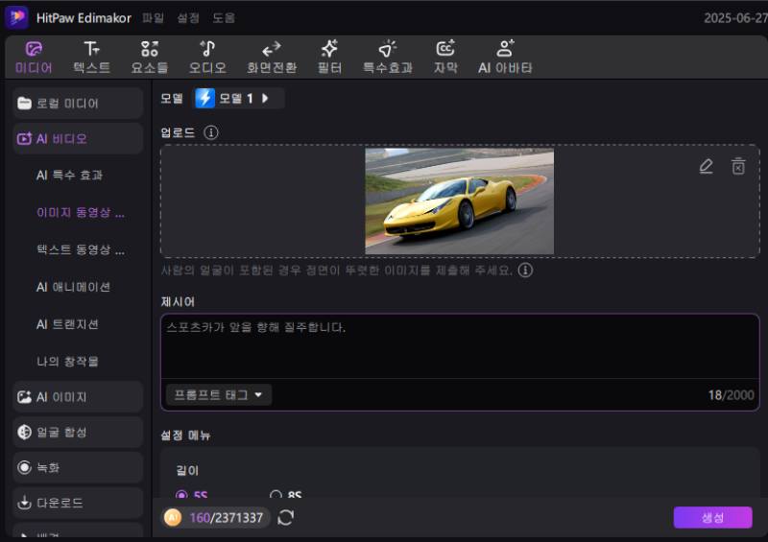Screen dimensions: 768x542
Task: Select the 8S length radio button
Action: (276, 496)
